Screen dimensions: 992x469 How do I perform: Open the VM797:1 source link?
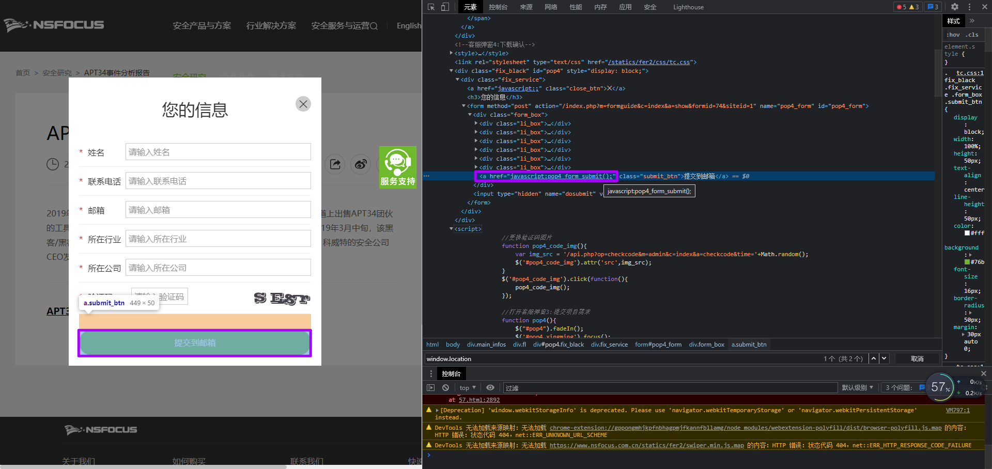[957, 410]
